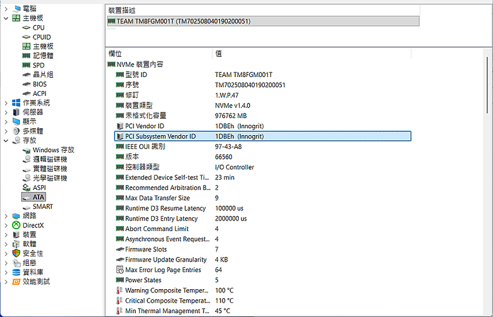Select the 未格式化容量 row
Image resolution: width=493 pixels, height=317 pixels.
point(263,116)
